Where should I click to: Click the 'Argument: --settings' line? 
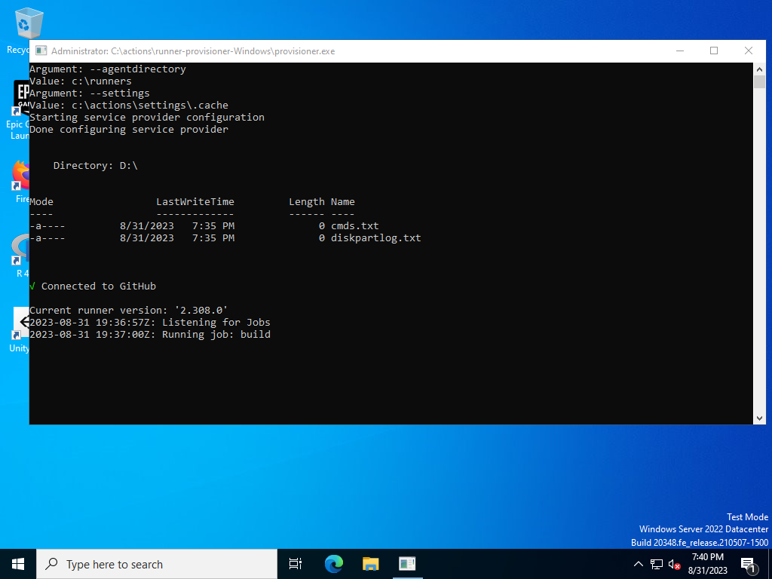(89, 93)
